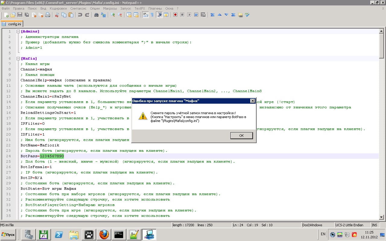
Task: Collapse the [Admins] section fold marker
Action: click(18, 31)
